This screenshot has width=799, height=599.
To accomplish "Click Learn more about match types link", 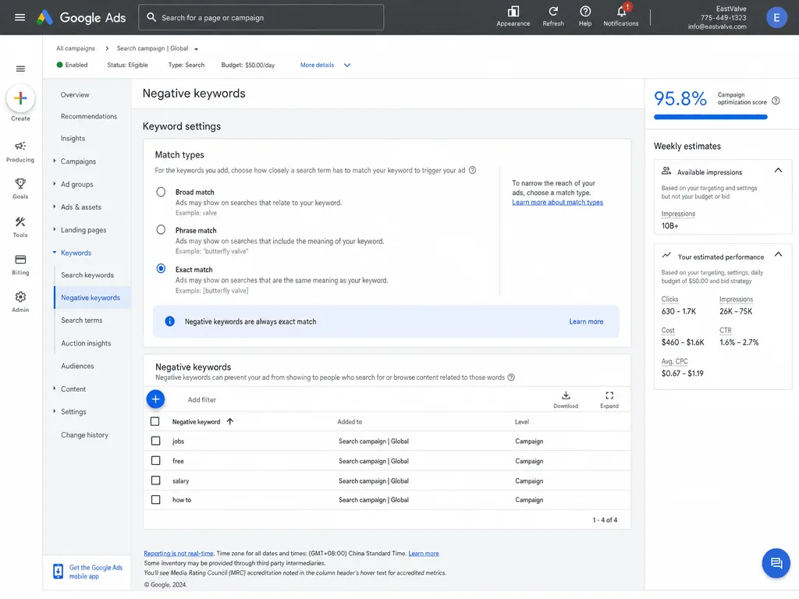I will pos(557,202).
